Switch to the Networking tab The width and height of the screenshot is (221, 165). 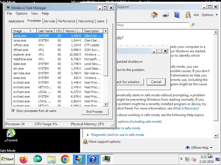[x=86, y=21]
